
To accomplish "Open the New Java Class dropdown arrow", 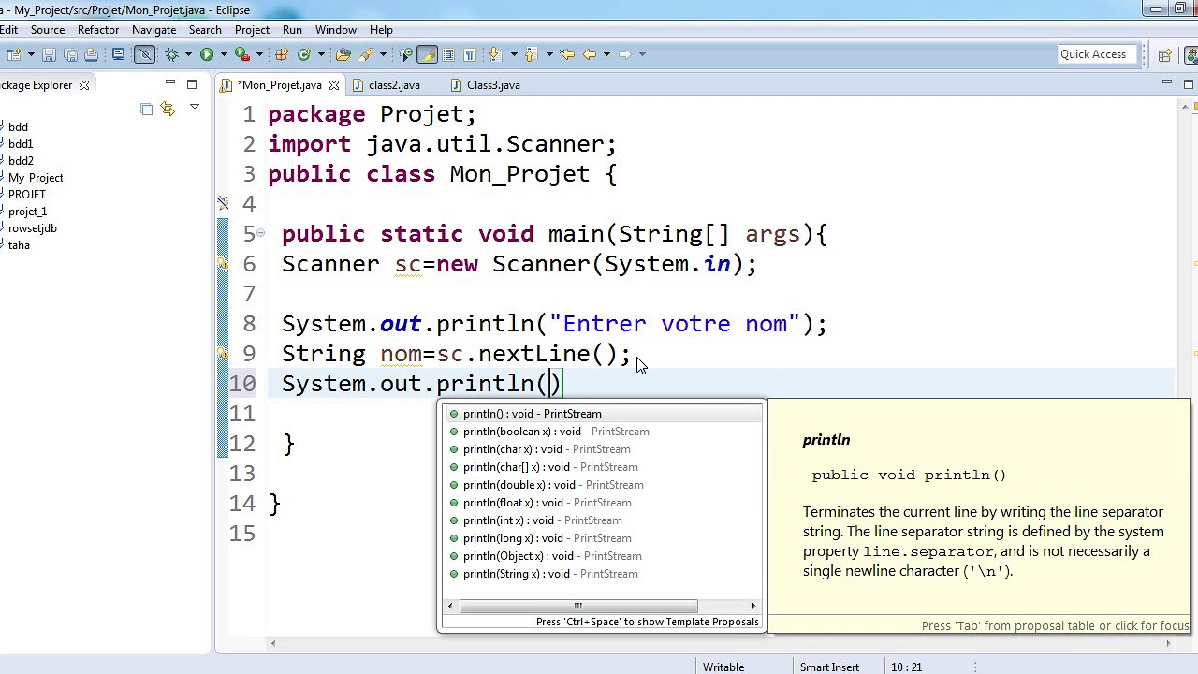I will pos(321,54).
